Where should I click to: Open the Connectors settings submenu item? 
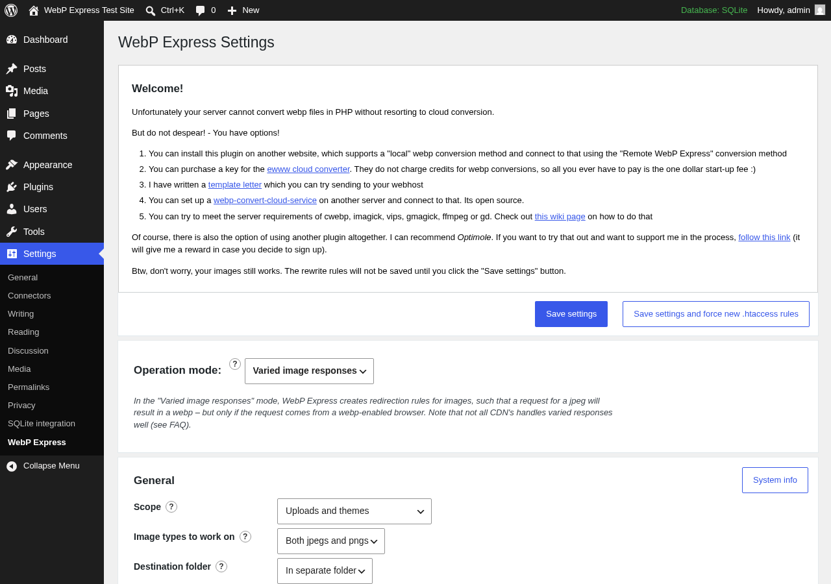tap(29, 295)
